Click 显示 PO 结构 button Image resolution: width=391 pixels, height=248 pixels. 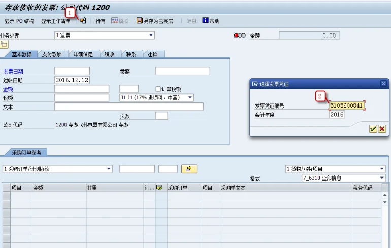pyautogui.click(x=19, y=21)
